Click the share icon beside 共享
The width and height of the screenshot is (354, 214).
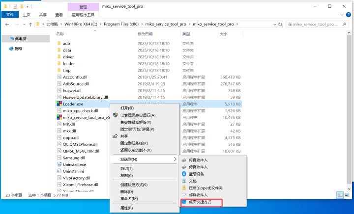pyautogui.click(x=115, y=136)
